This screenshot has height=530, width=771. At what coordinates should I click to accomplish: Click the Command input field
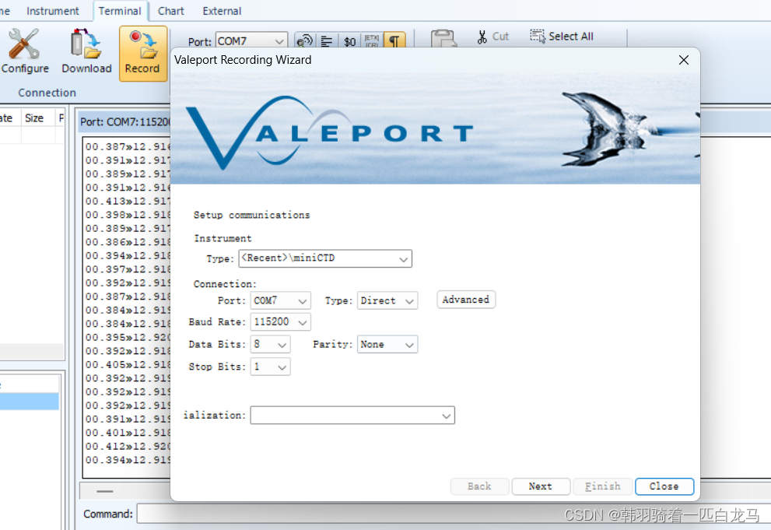[452, 514]
